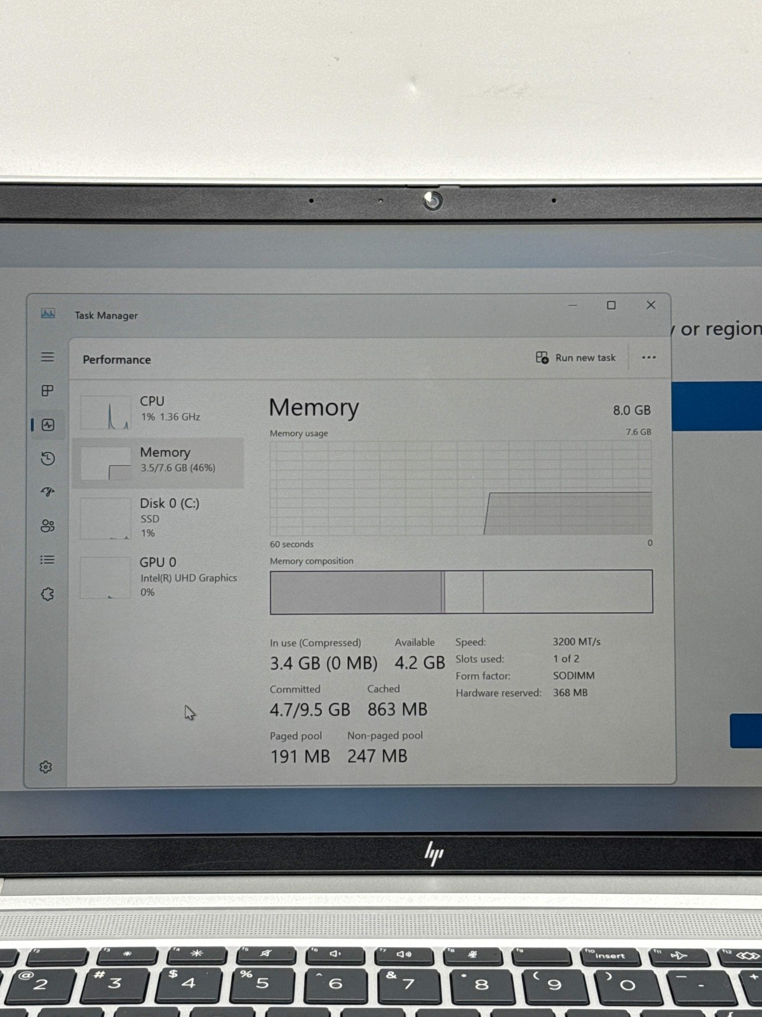Click the 4.7/9.5 GB committed value
Image resolution: width=762 pixels, height=1017 pixels.
(310, 710)
